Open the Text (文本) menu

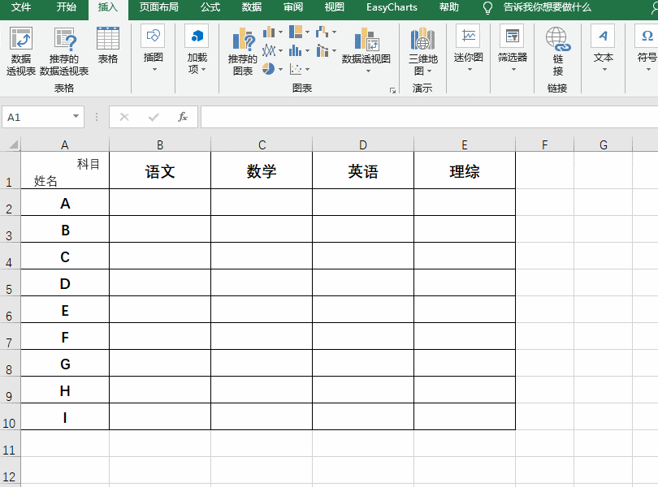[x=604, y=50]
